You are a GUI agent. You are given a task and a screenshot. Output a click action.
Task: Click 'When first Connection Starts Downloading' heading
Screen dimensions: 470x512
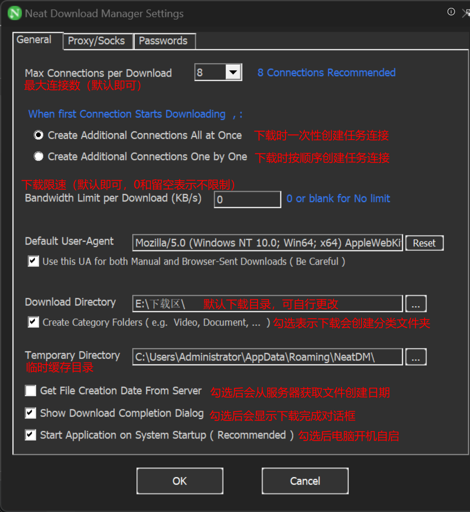(x=127, y=114)
